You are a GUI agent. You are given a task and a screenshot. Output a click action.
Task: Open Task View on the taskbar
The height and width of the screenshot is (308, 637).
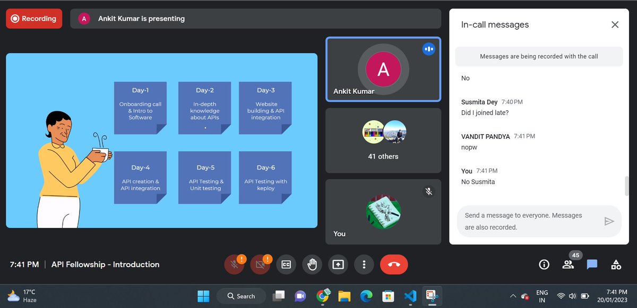278,296
